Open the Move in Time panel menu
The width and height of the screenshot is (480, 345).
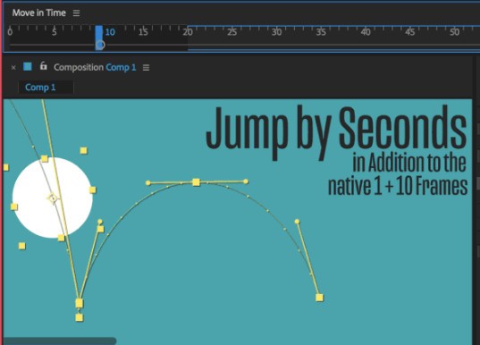click(x=76, y=13)
